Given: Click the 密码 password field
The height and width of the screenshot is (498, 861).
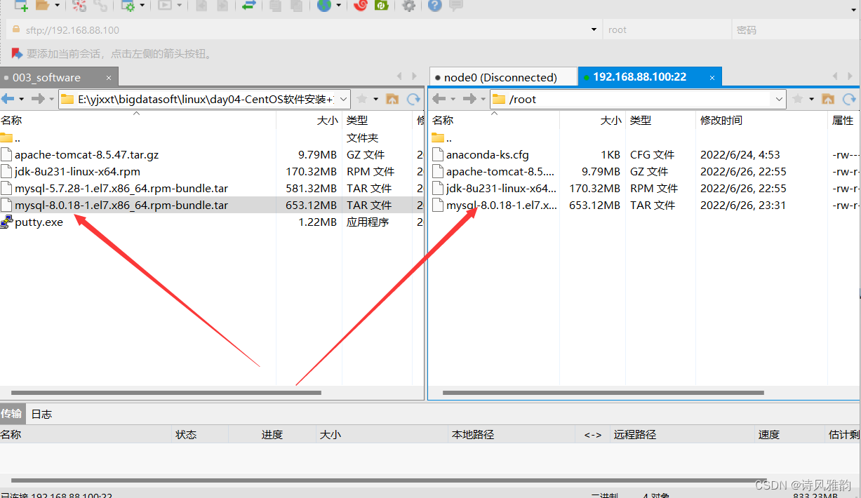Looking at the screenshot, I should tap(796, 30).
